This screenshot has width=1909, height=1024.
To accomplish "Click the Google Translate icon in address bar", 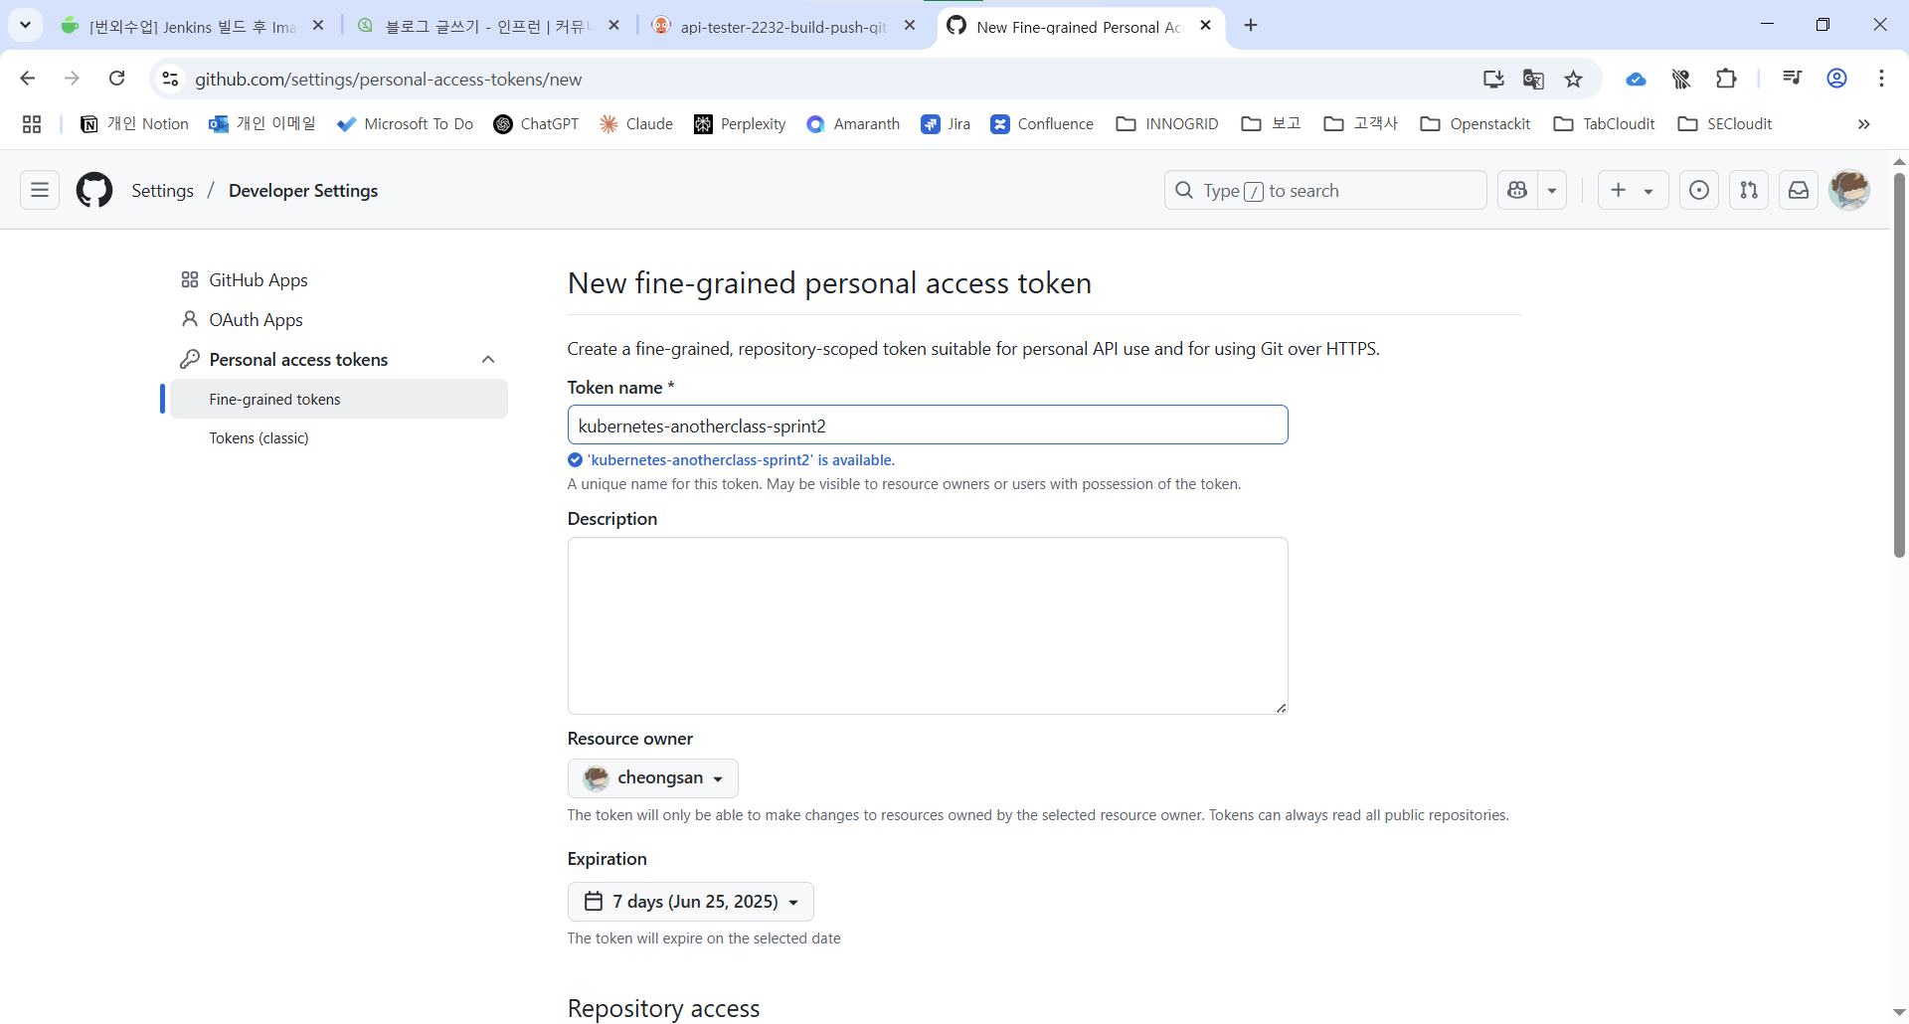I will click(1533, 80).
